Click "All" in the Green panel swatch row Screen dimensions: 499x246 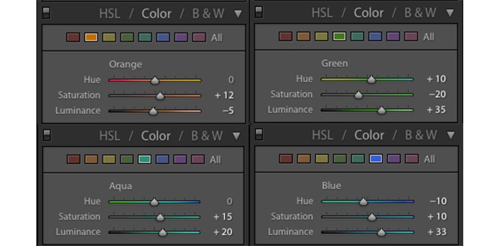(429, 37)
